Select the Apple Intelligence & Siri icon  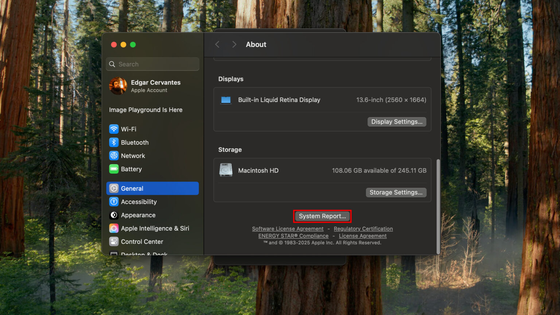coord(114,228)
